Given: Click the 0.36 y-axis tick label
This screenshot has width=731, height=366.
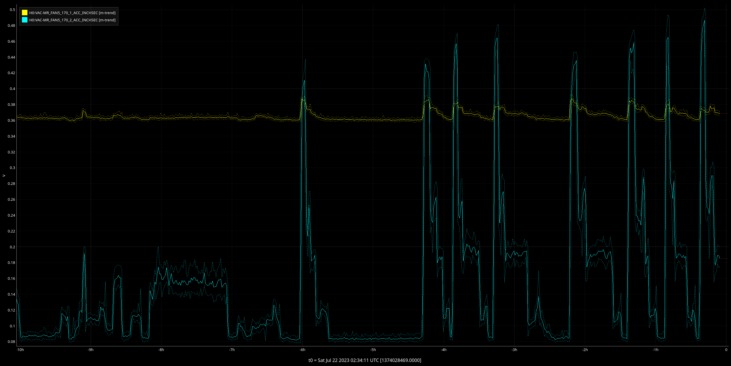Looking at the screenshot, I should 12,121.
